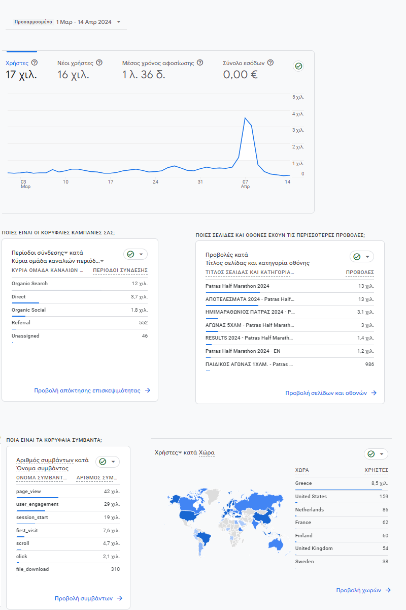Open status dropdown in the country users card
406x610 pixels.
pos(381,454)
